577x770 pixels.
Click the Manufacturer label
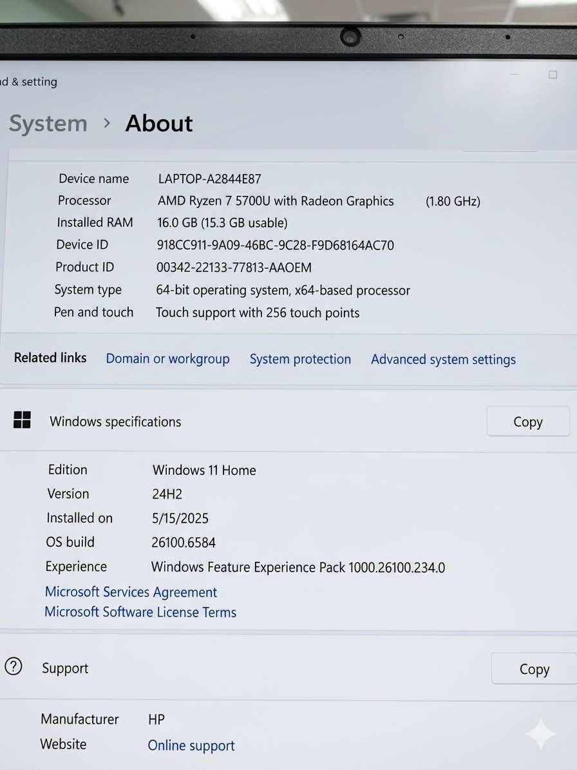79,720
